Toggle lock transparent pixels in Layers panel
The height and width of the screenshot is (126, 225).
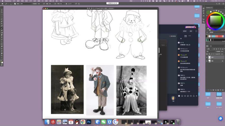(209, 54)
